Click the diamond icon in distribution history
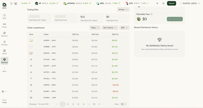The width and height of the screenshot is (203, 108). pos(159,40)
